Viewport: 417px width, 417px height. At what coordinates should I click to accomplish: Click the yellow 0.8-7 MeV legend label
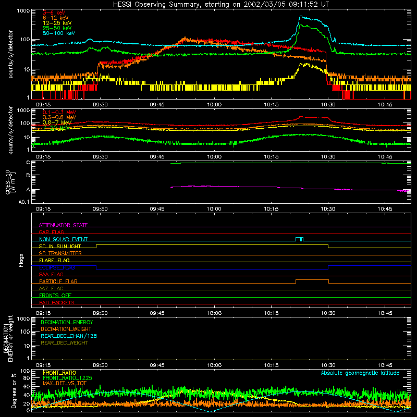pyautogui.click(x=57, y=122)
